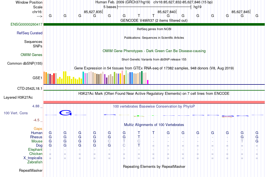The width and height of the screenshot is (265, 177).
Task: Click the RefSeq genes from NCBI title
Action: [154, 29]
